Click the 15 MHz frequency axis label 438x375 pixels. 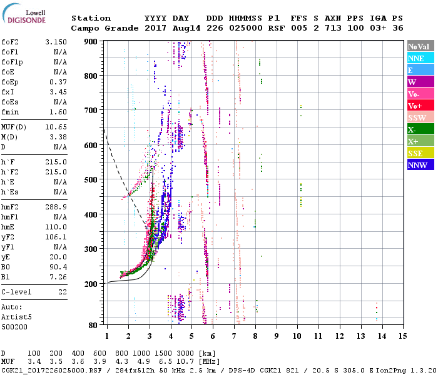(x=402, y=336)
